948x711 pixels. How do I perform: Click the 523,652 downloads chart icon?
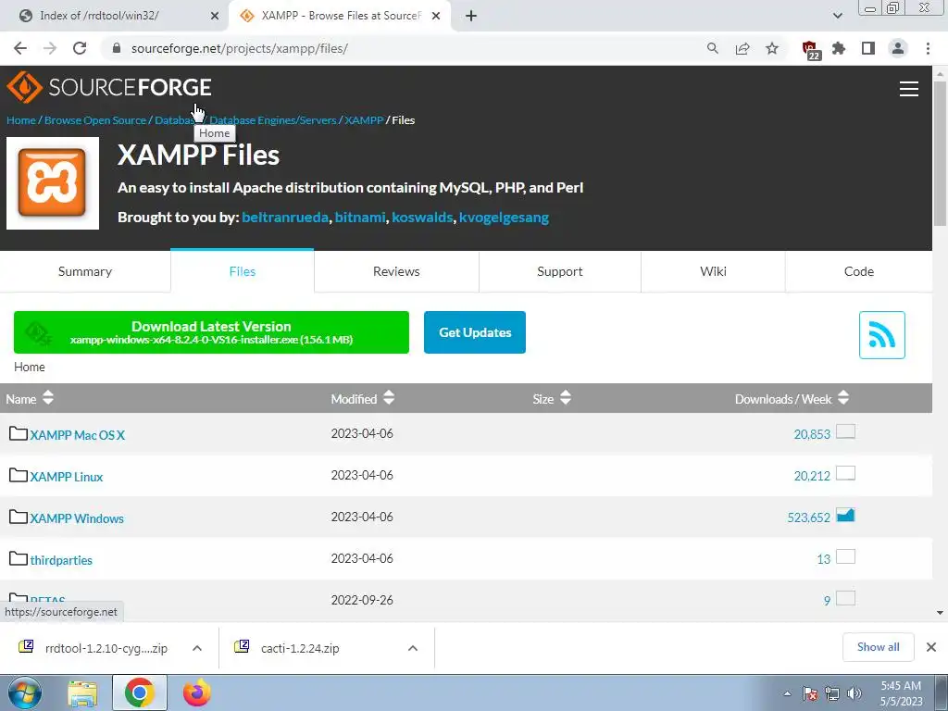pos(845,515)
